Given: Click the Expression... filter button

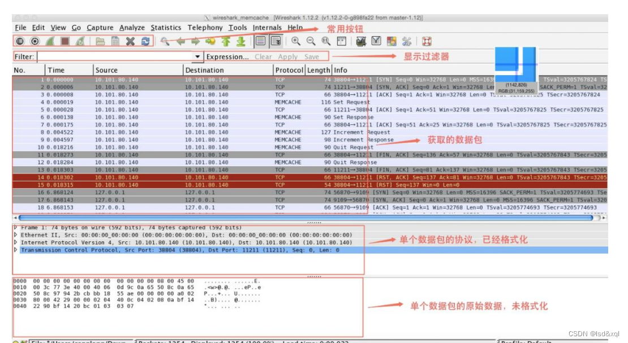Looking at the screenshot, I should (x=227, y=57).
